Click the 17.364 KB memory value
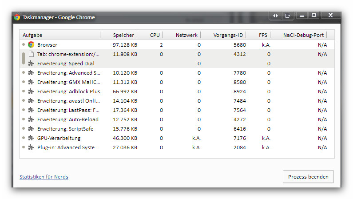The image size is (353, 199). (125, 110)
